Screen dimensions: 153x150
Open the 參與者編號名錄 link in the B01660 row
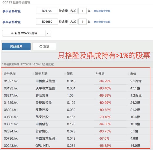tap(102, 22)
